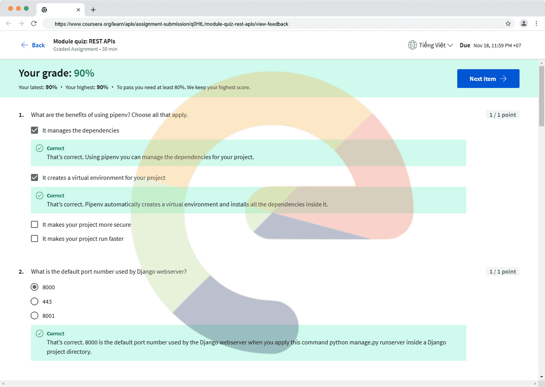
Task: Click the scrollbar down arrow
Action: click(542, 377)
